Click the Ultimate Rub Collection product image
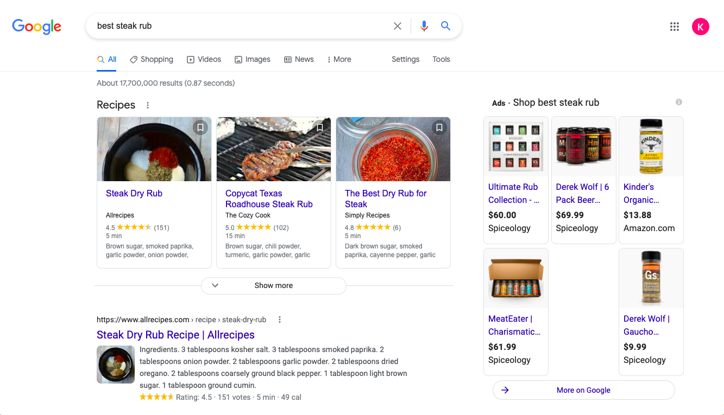 pyautogui.click(x=516, y=146)
